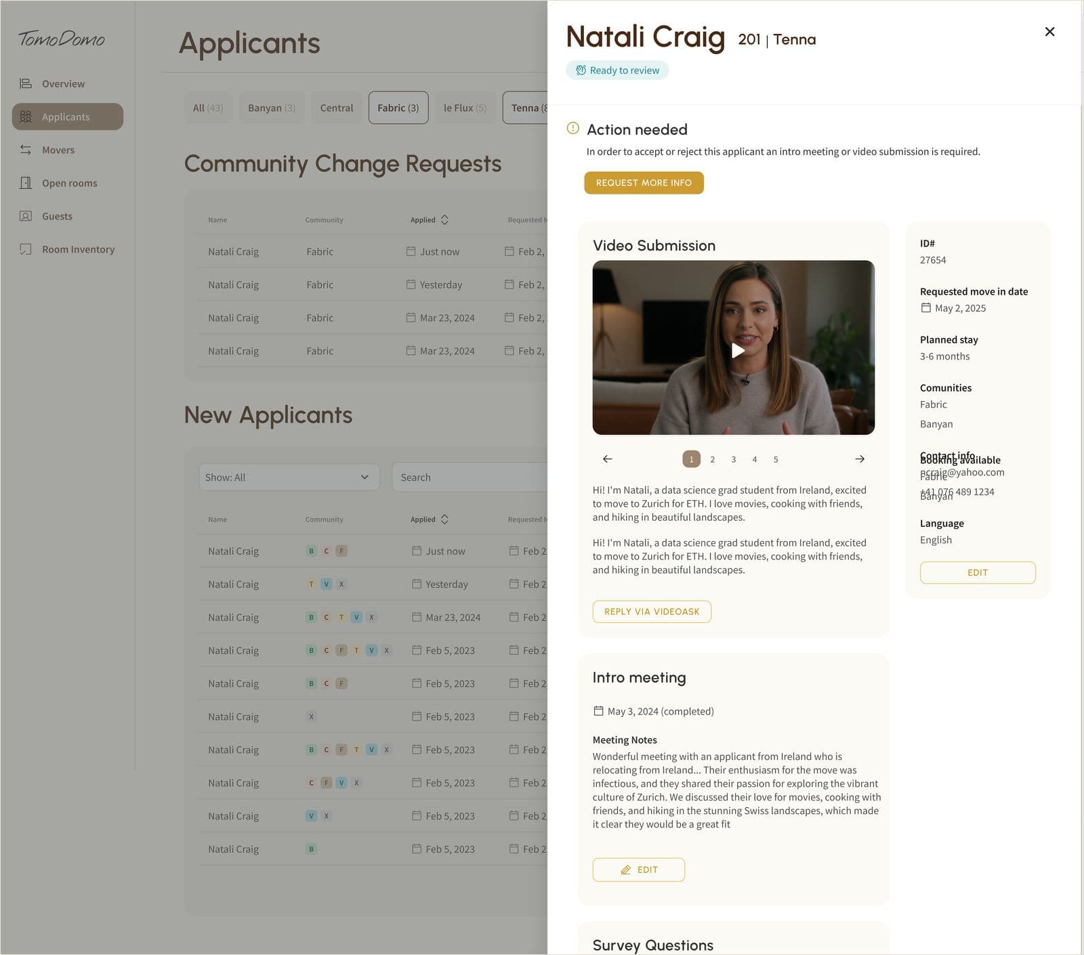Select the Fabric (3) tab

coord(398,108)
